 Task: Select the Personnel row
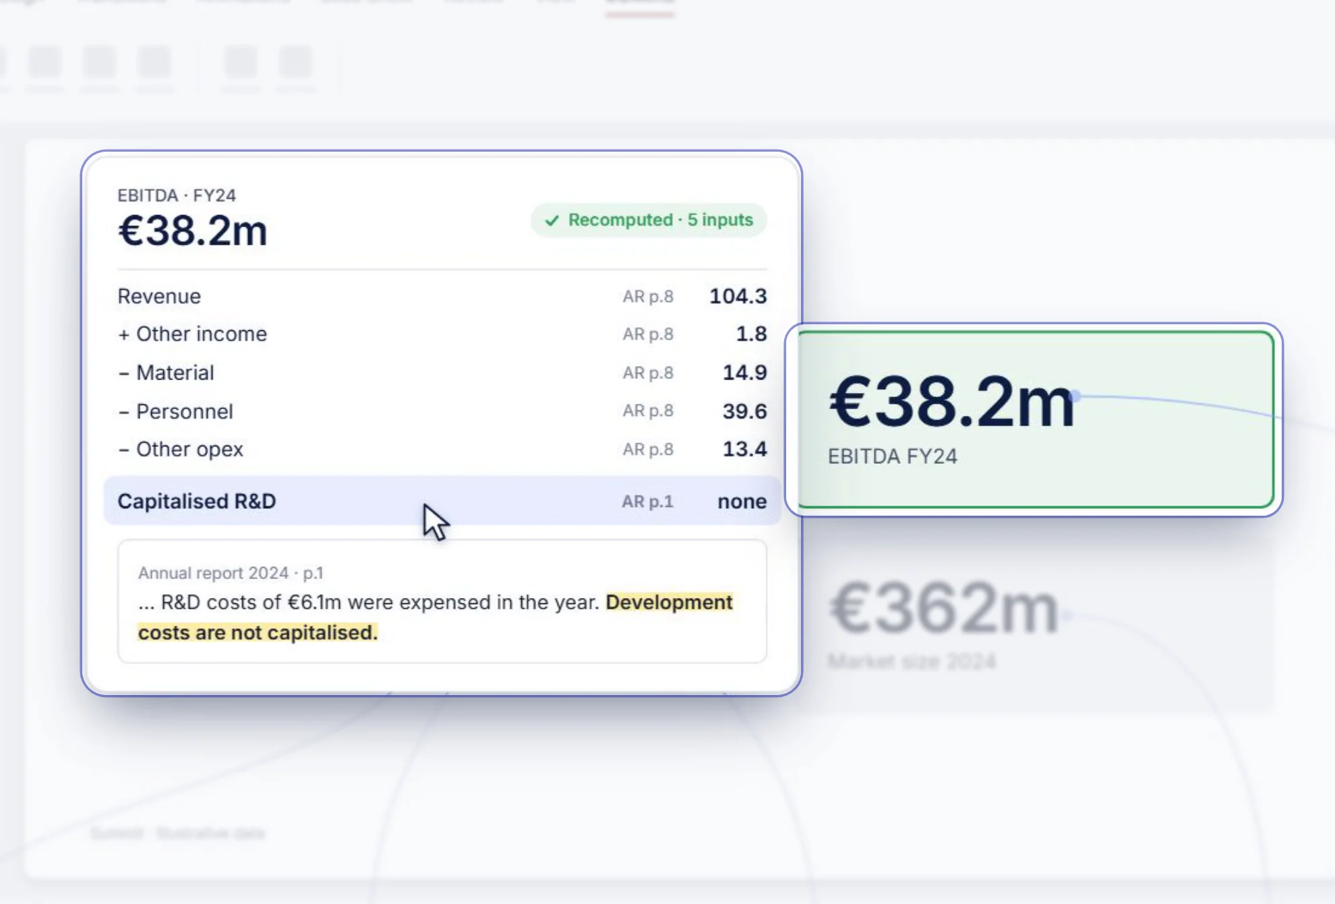tap(442, 411)
